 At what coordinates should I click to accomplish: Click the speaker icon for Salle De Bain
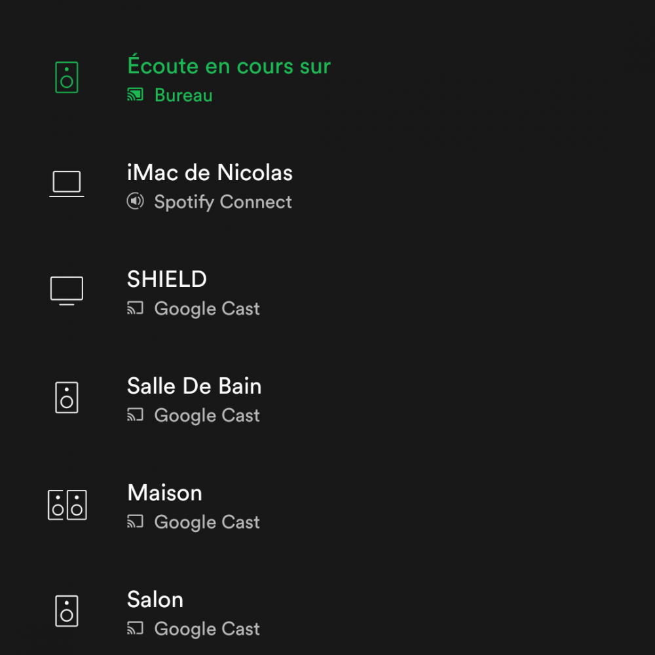pos(67,398)
